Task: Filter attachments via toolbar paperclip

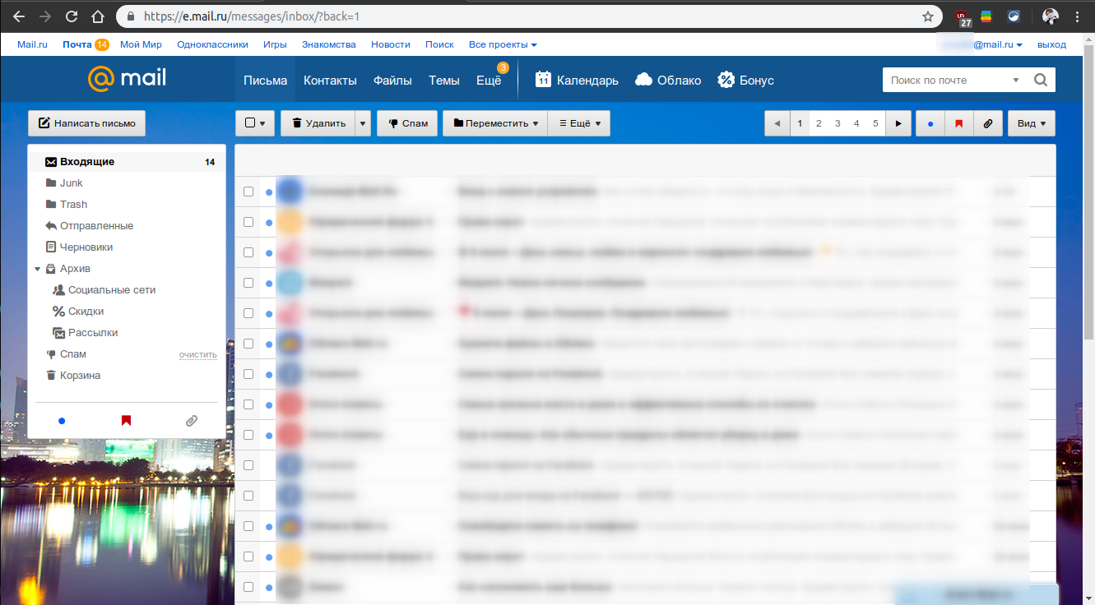Action: click(987, 124)
